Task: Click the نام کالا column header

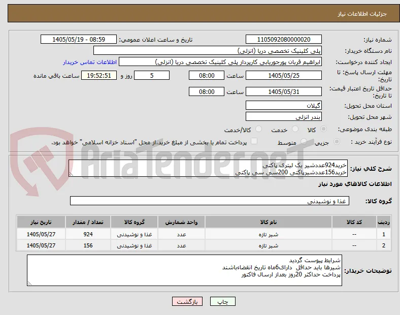Action: tap(269, 222)
